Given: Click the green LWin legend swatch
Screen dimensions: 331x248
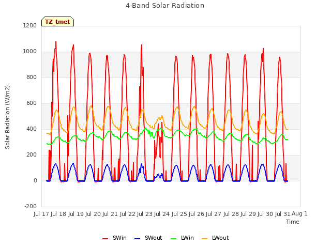Looking at the screenshot, I should coord(174,239).
